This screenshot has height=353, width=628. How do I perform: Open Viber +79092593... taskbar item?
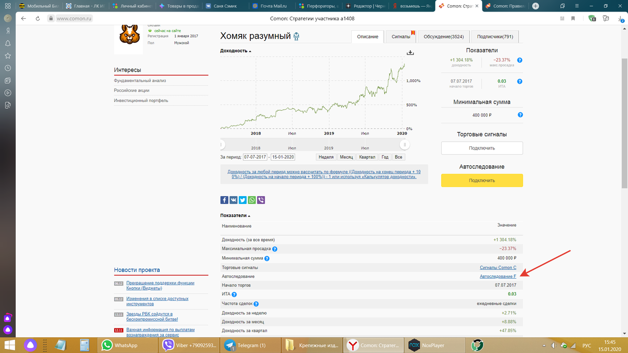coord(189,345)
